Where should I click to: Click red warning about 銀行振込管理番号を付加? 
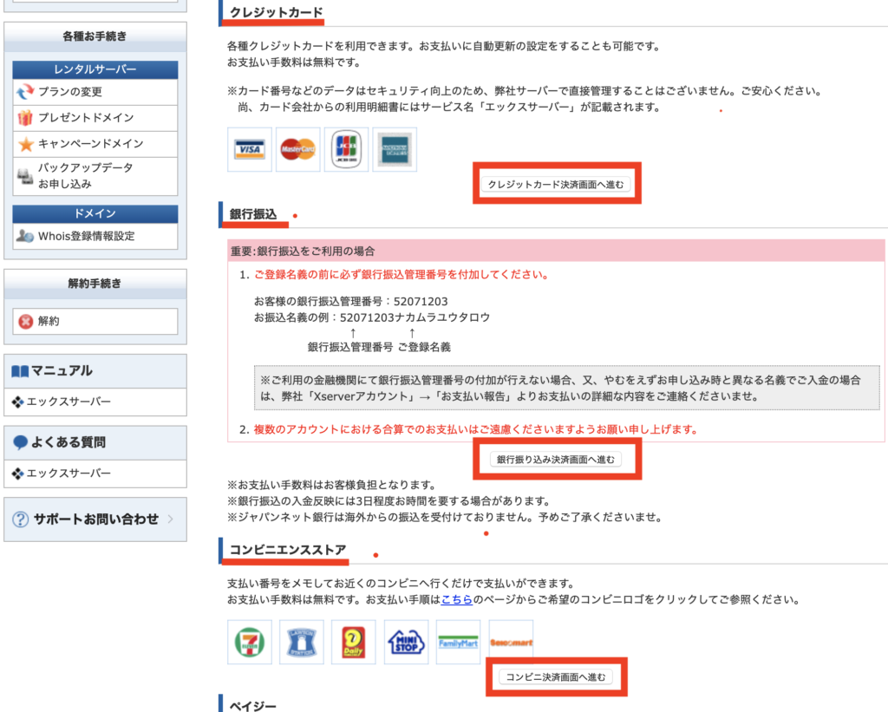pos(402,275)
